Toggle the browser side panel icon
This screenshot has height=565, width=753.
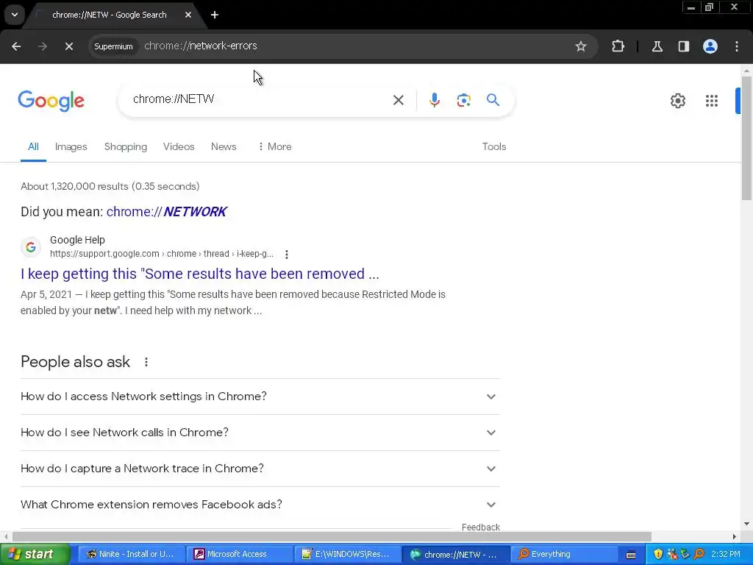point(683,46)
